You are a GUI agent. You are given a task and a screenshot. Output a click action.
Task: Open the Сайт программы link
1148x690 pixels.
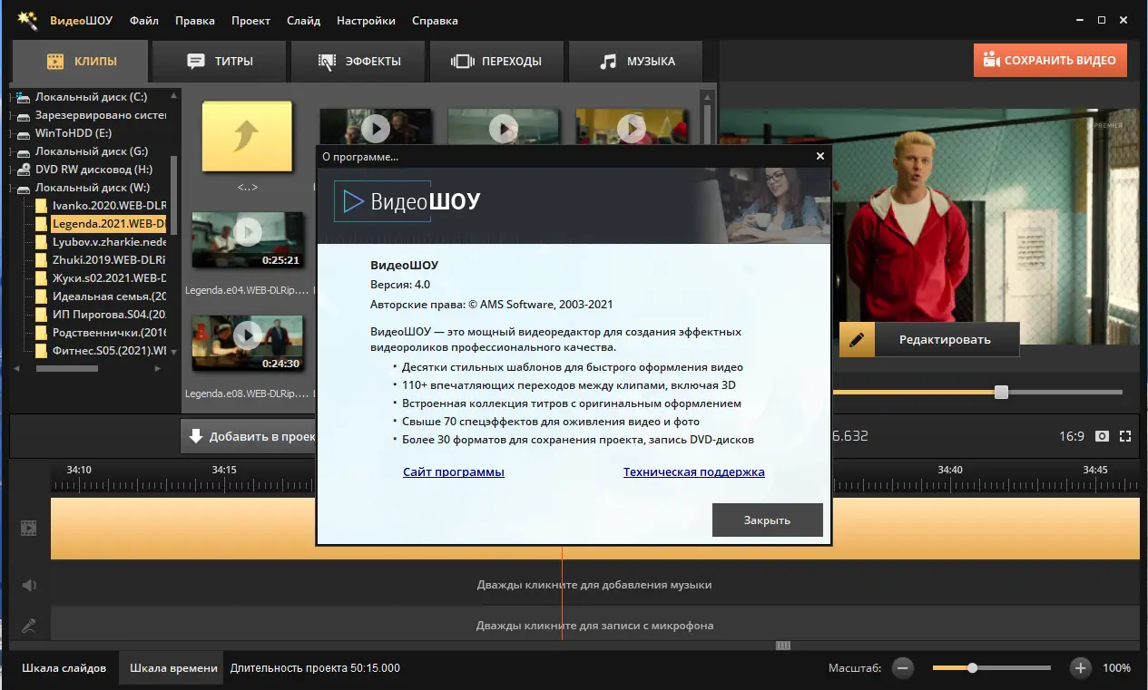pyautogui.click(x=454, y=471)
